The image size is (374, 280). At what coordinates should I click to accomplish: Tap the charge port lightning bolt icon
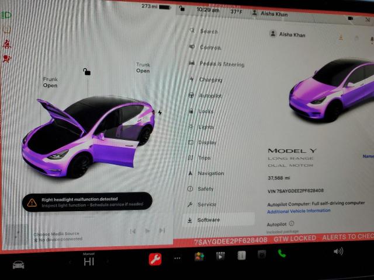pyautogui.click(x=160, y=112)
